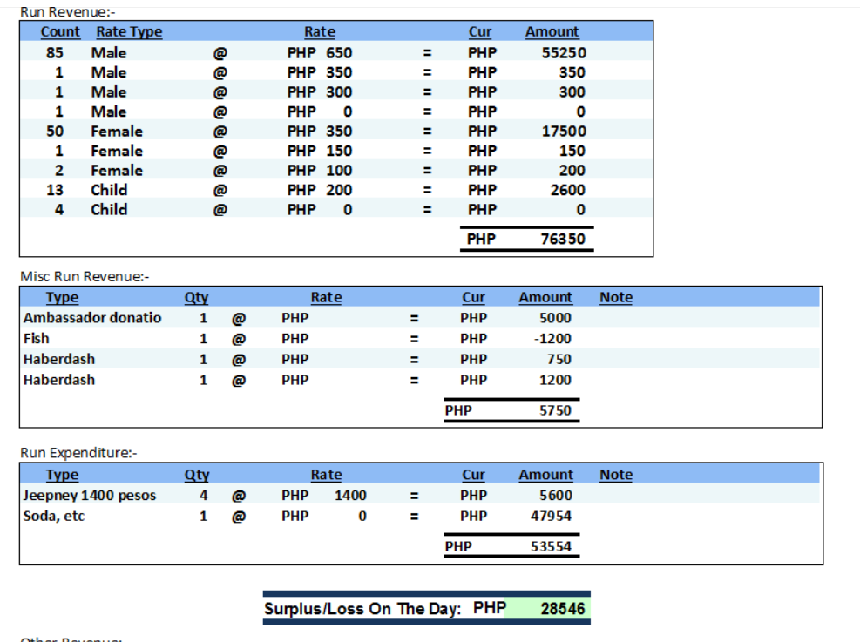Click the 17500 Female amount cell
The width and height of the screenshot is (860, 642).
coord(564,132)
